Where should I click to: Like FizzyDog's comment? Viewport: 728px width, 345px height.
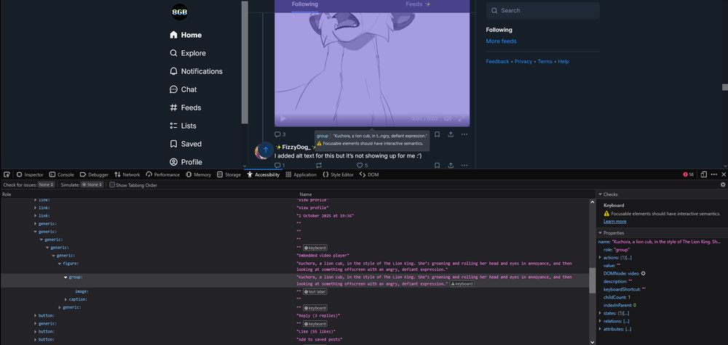[362, 166]
